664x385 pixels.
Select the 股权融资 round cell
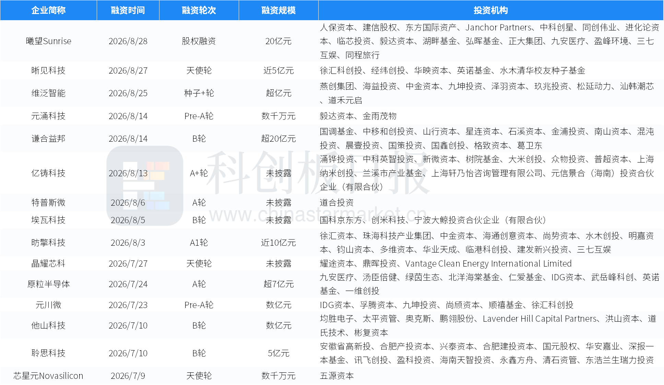pos(199,41)
